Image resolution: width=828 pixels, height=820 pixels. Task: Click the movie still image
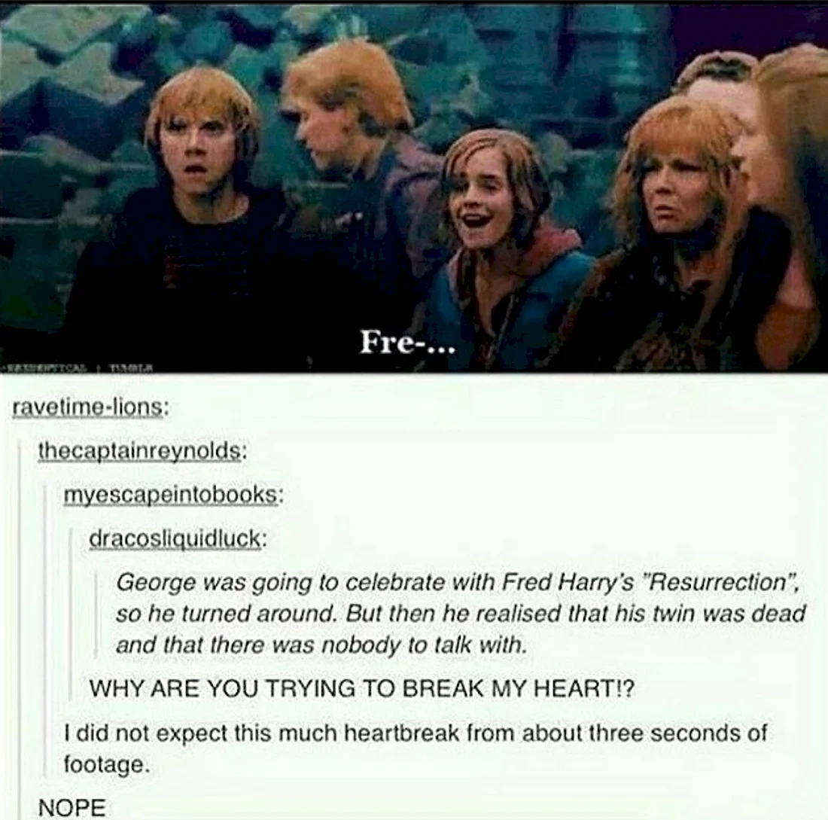pyautogui.click(x=414, y=187)
